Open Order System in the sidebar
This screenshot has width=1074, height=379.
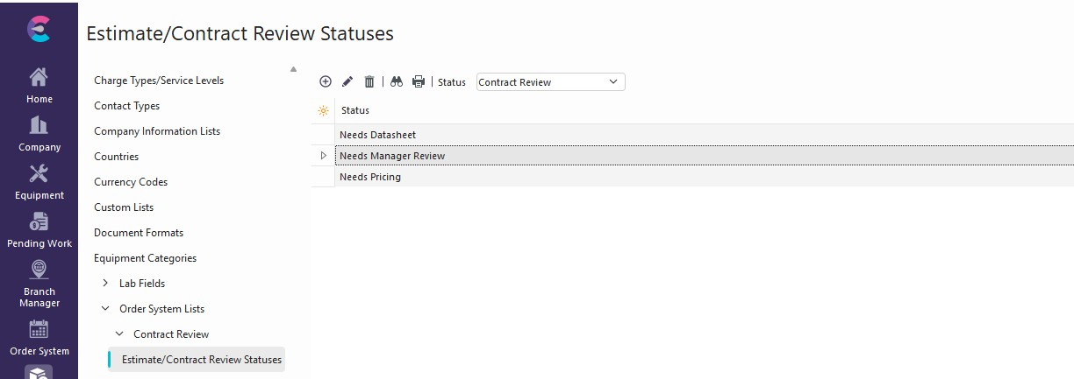pos(39,338)
